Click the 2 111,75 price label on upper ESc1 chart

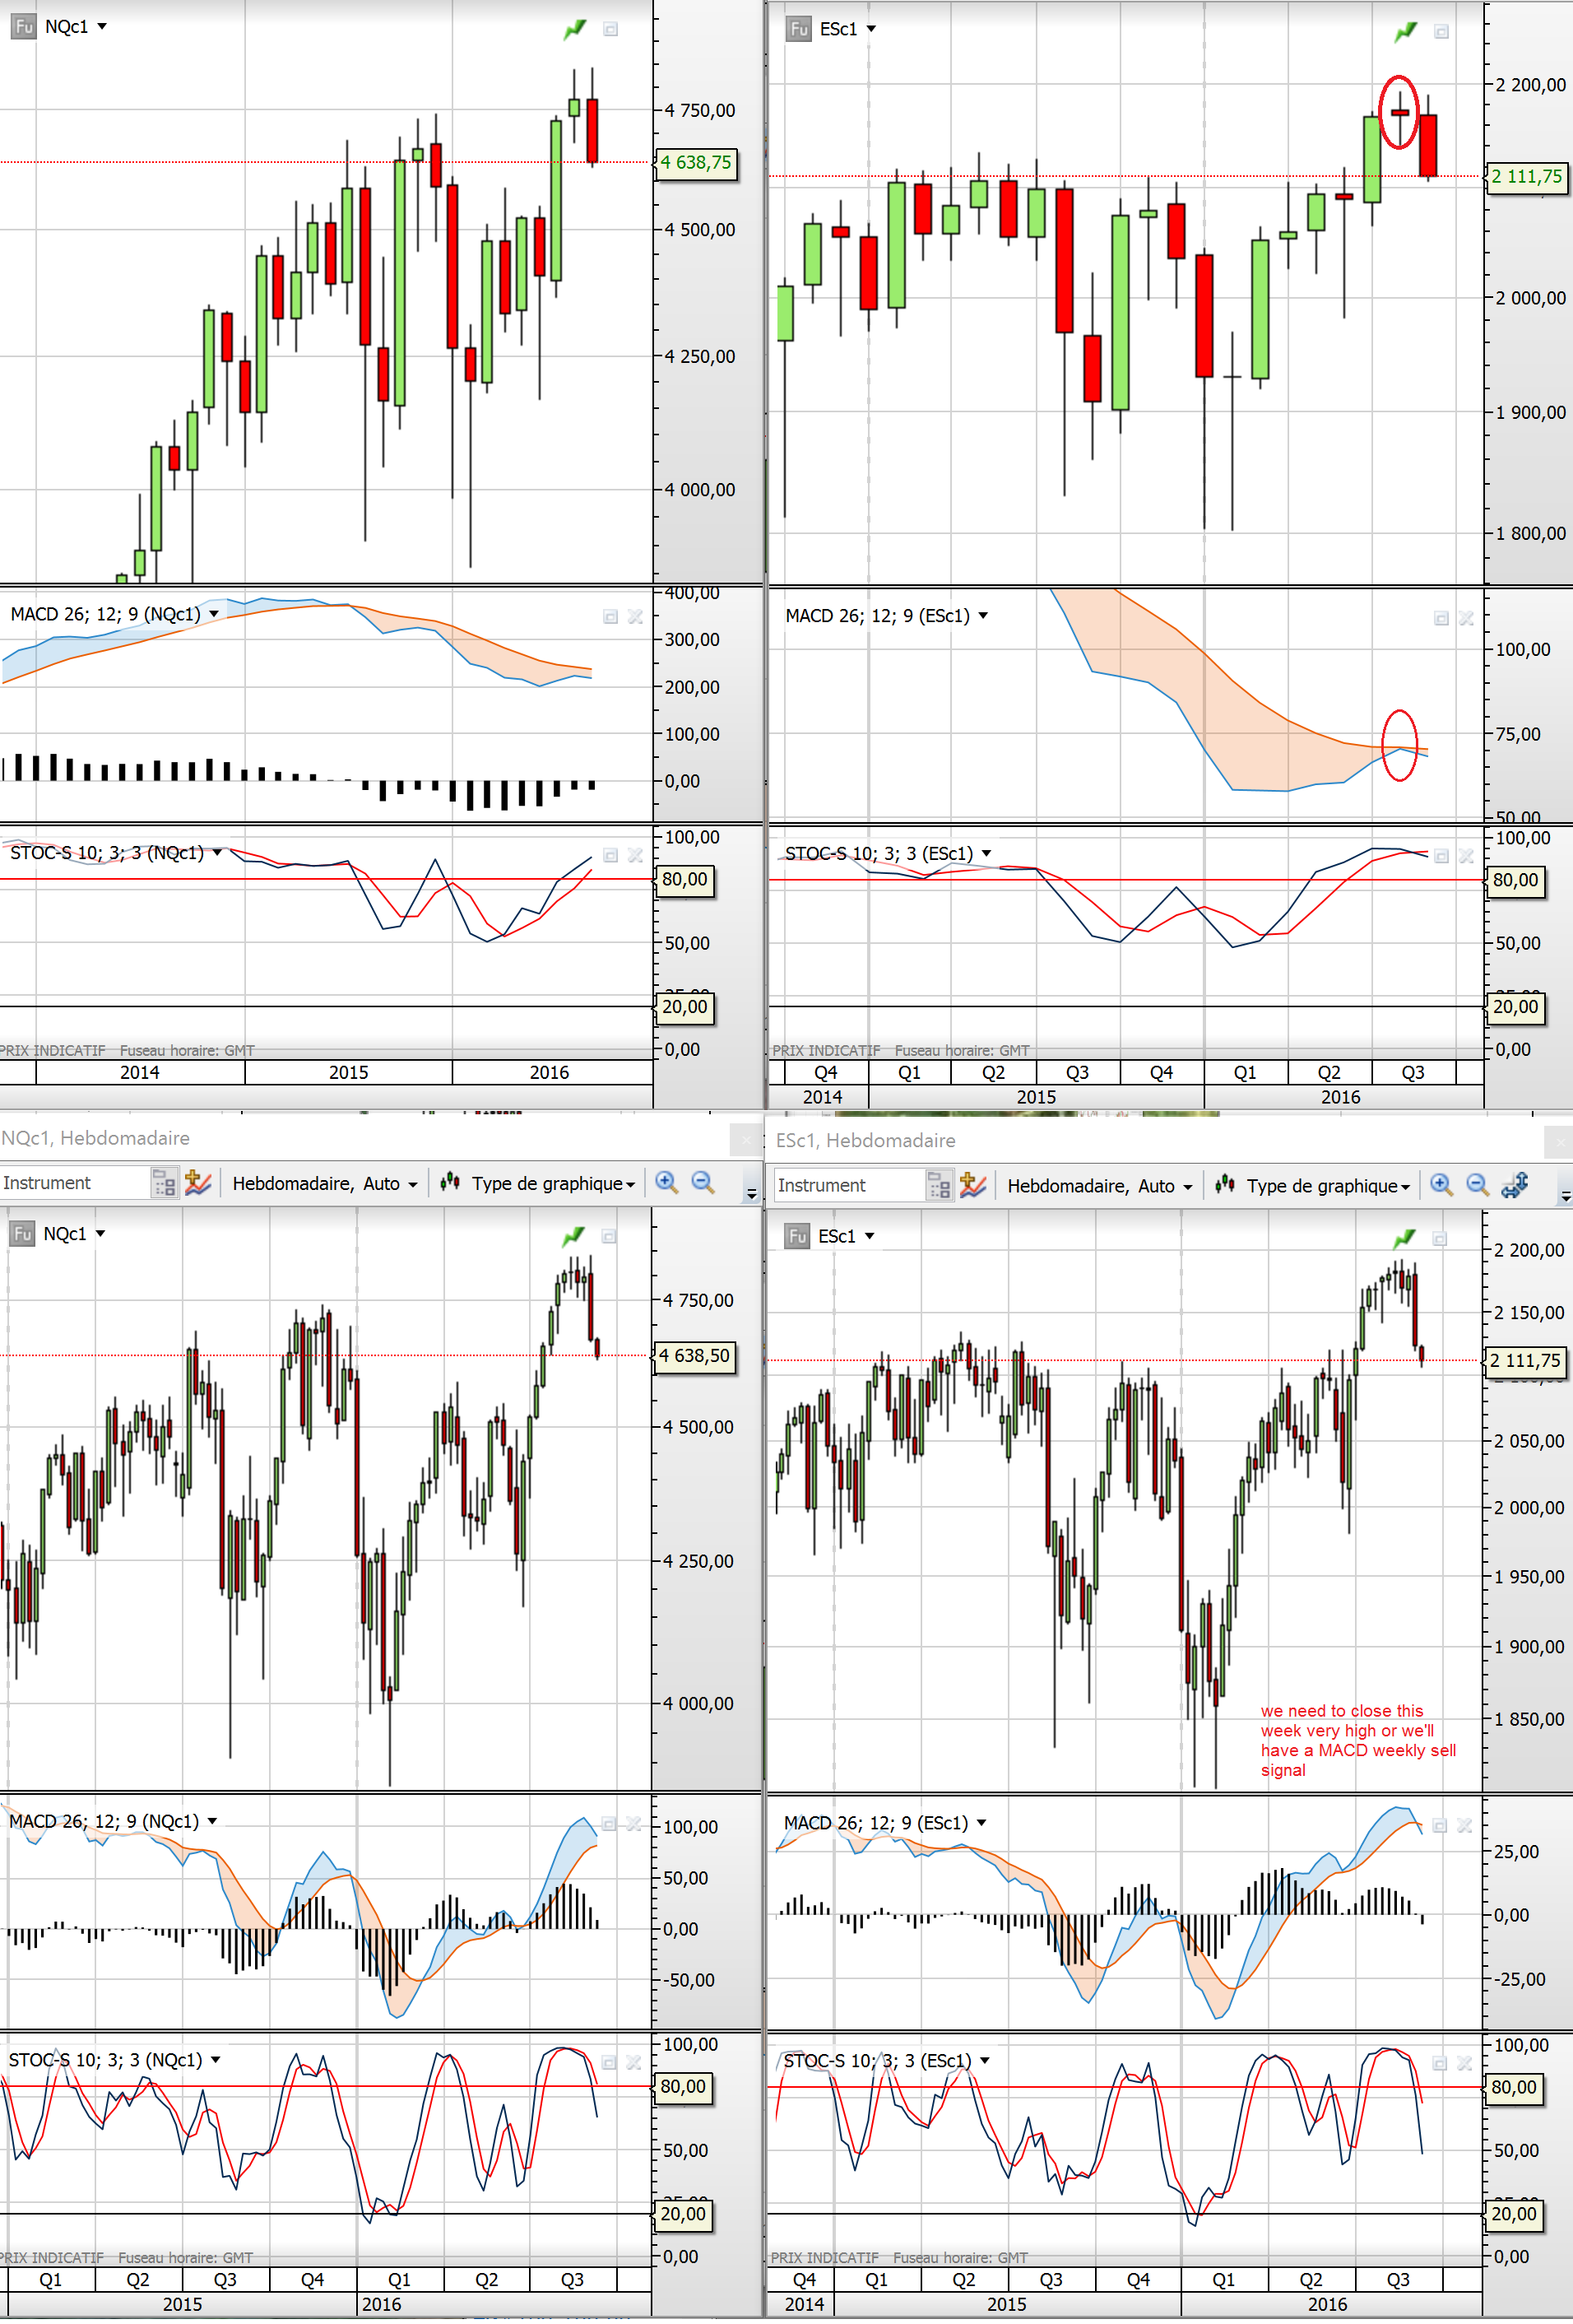[x=1527, y=178]
